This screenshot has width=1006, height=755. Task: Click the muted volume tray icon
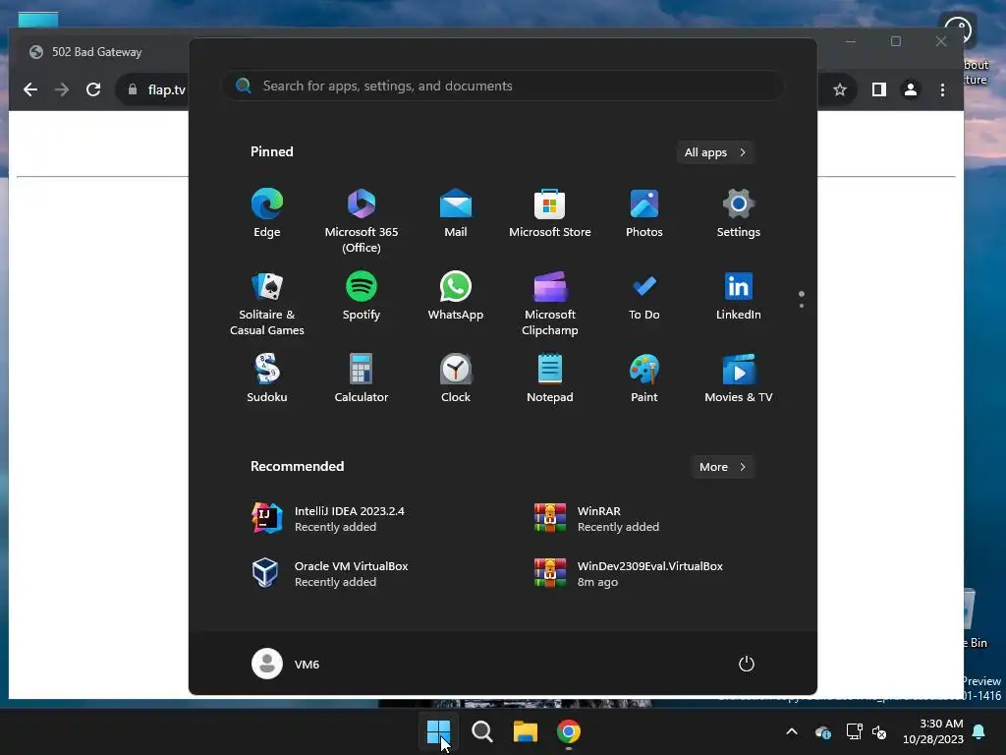click(879, 731)
